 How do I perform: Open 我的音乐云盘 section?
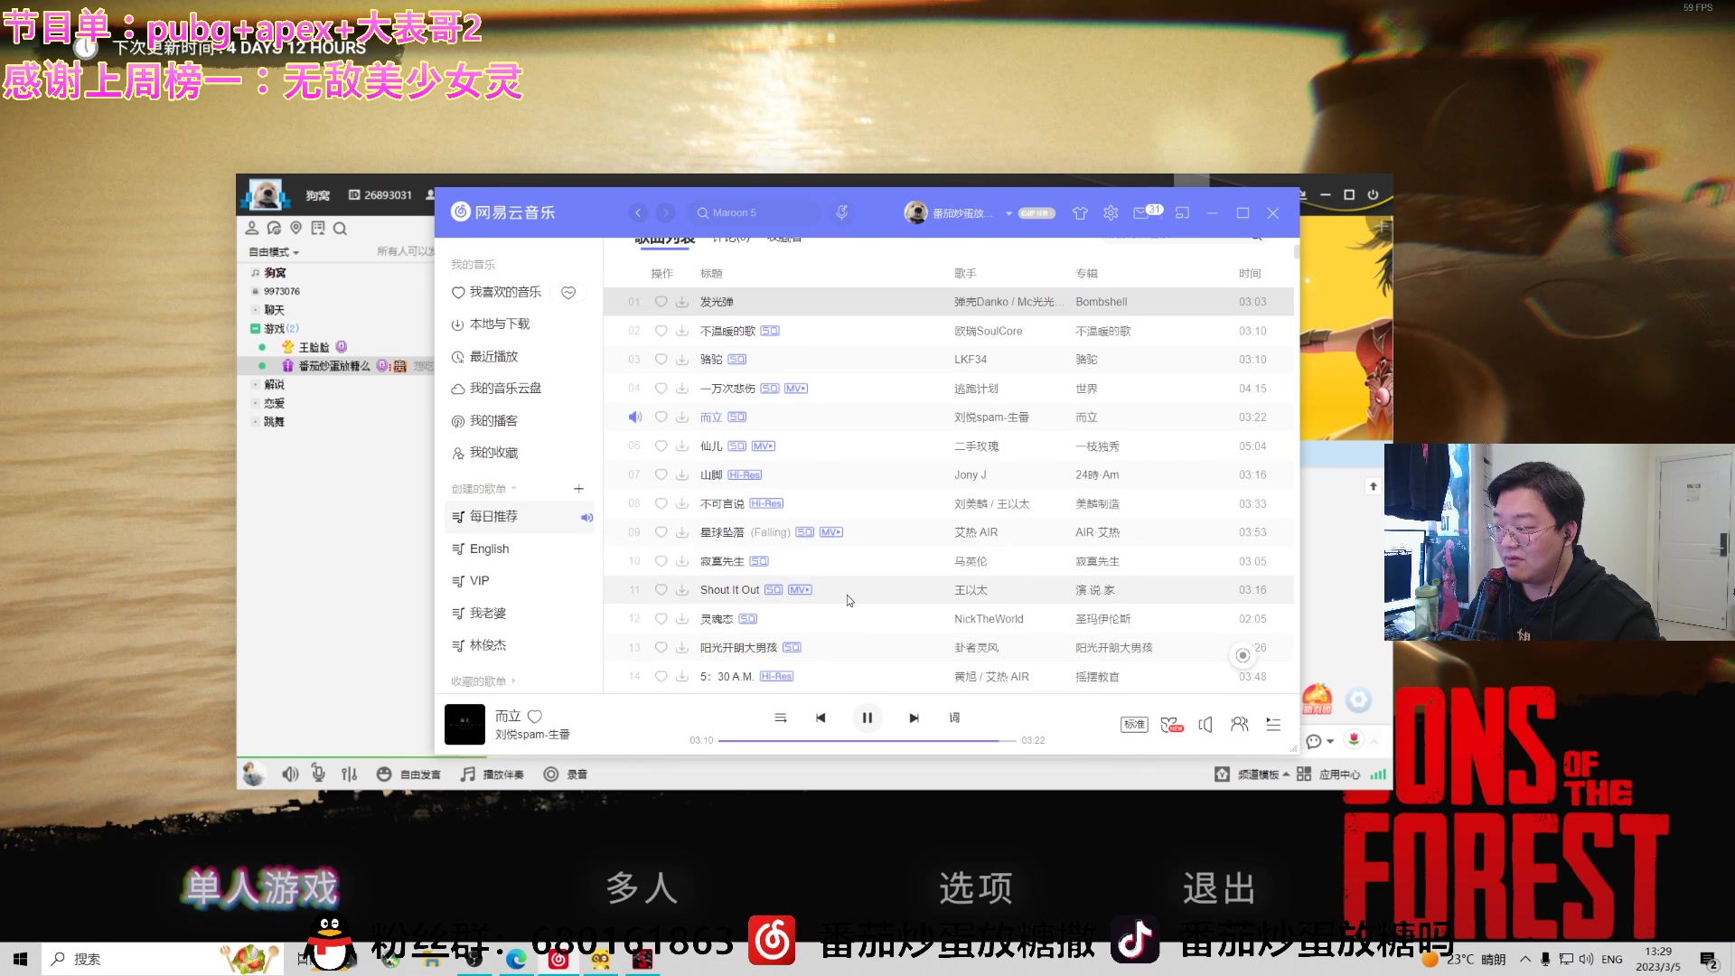[496, 388]
